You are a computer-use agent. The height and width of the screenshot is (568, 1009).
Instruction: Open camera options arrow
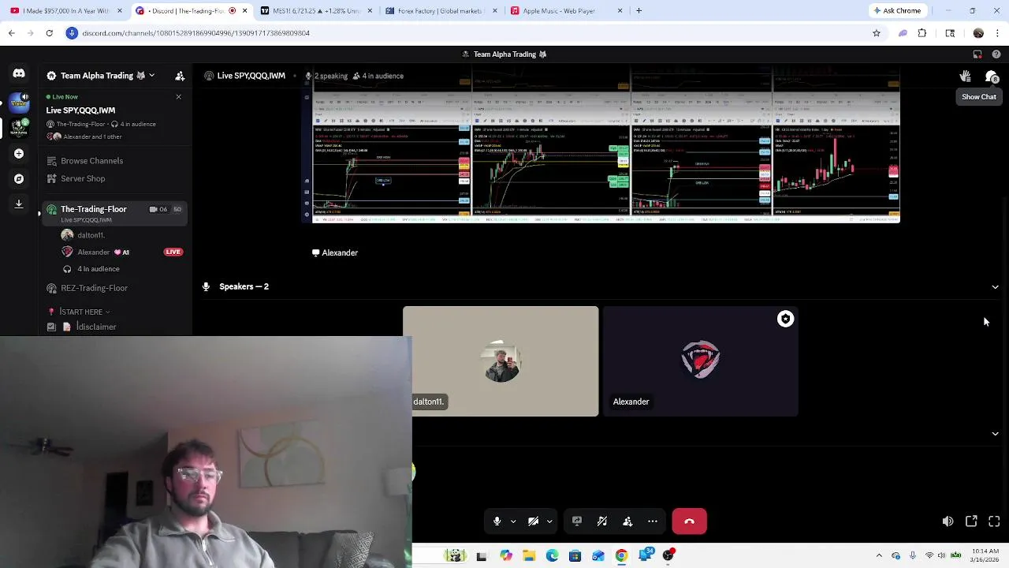pyautogui.click(x=549, y=521)
